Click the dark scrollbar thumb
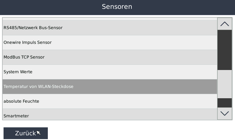 (x=224, y=50)
